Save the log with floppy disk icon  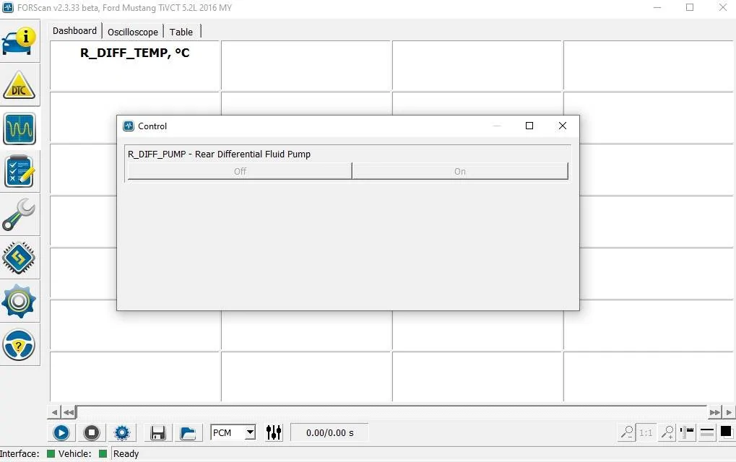click(158, 432)
